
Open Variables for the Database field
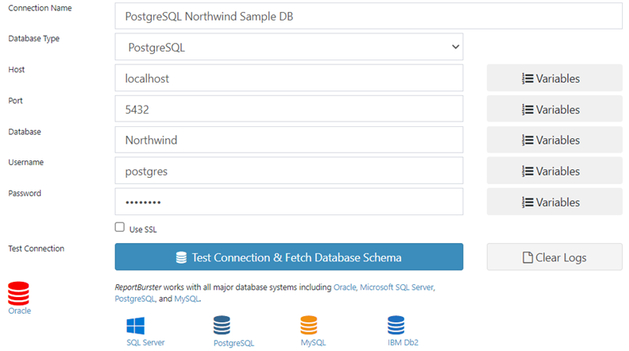(554, 141)
